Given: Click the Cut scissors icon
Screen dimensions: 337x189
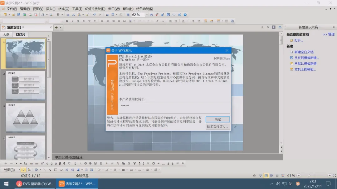Looking at the screenshot, I should pyautogui.click(x=74, y=15).
